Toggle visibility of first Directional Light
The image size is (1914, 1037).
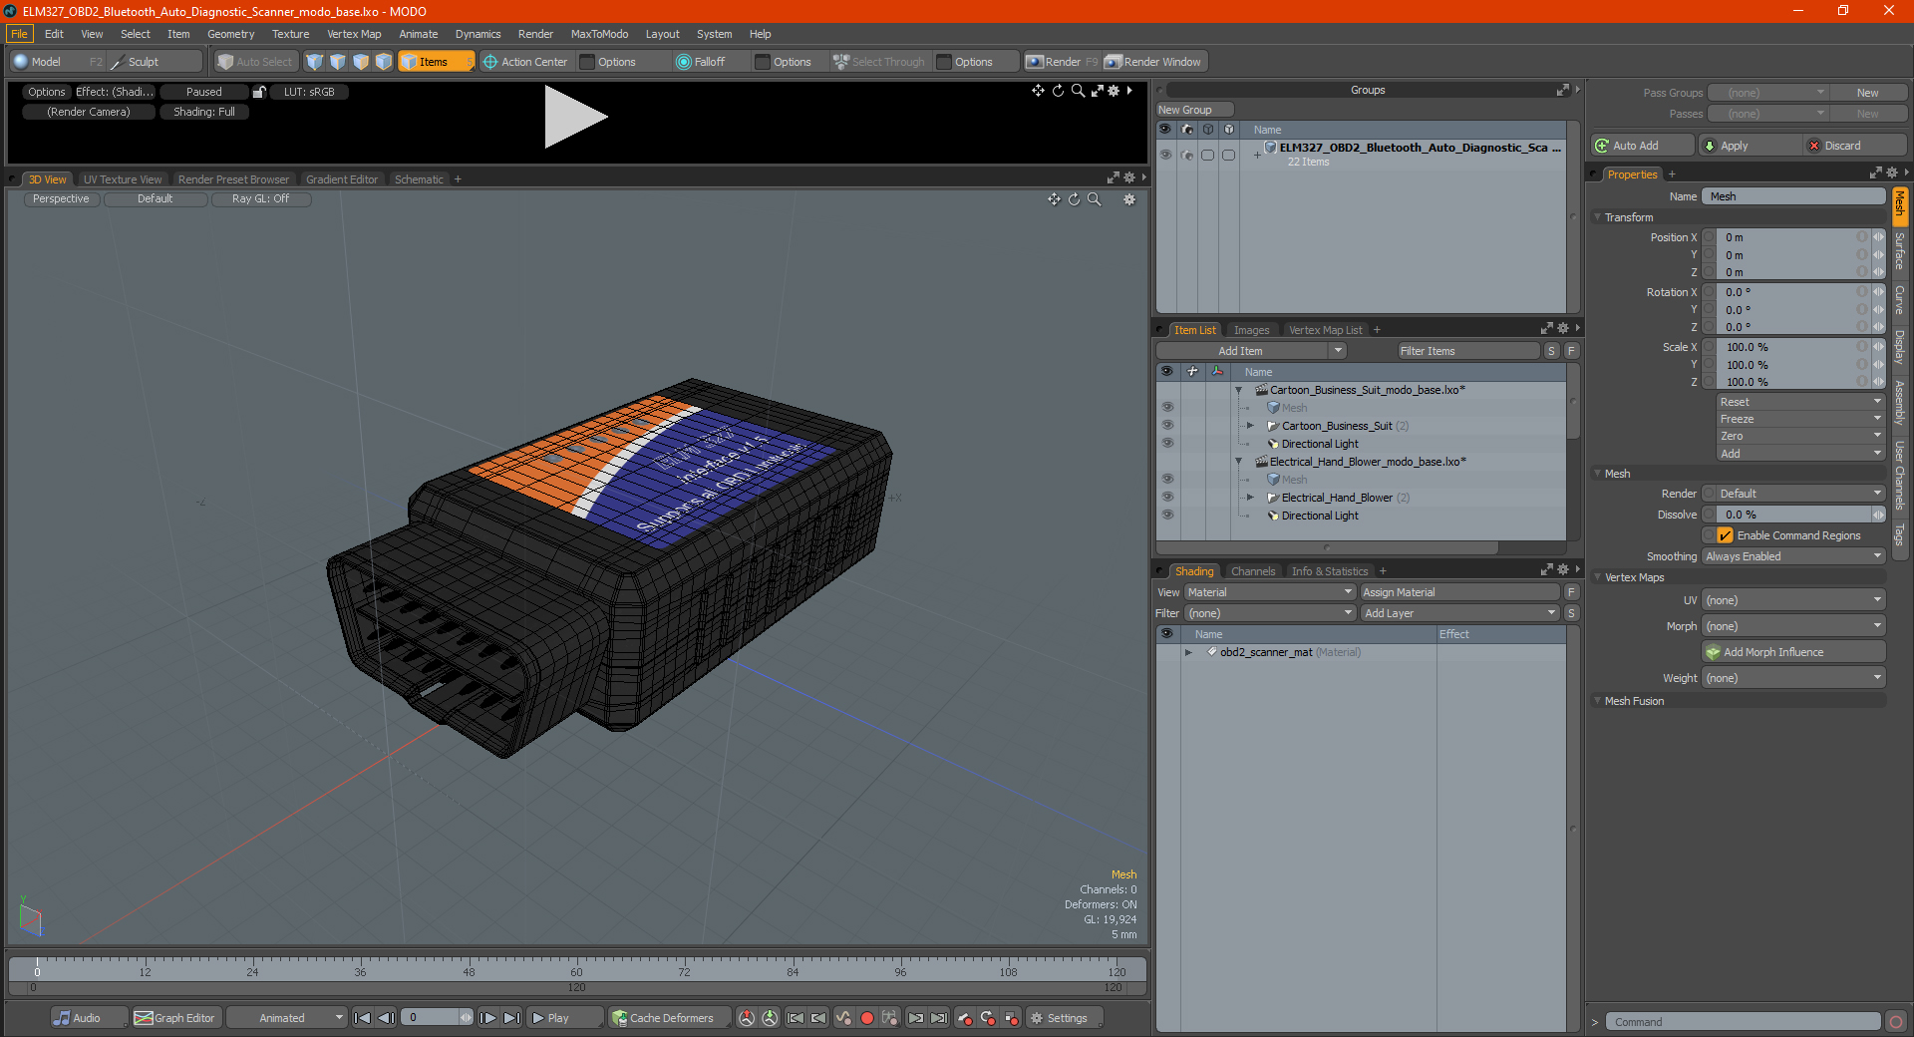[1167, 444]
